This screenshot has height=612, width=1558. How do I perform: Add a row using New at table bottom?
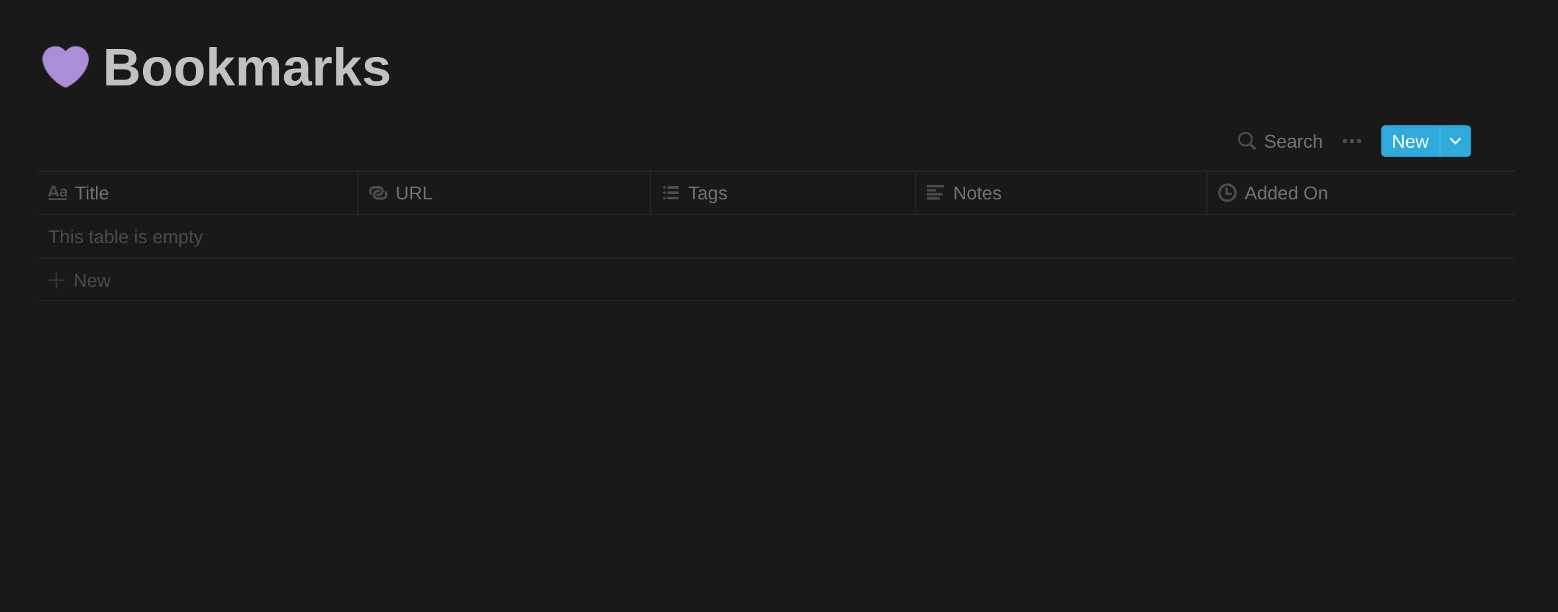[91, 280]
